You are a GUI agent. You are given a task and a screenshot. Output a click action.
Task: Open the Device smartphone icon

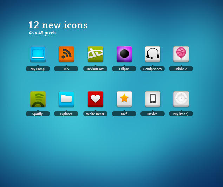coord(153,99)
